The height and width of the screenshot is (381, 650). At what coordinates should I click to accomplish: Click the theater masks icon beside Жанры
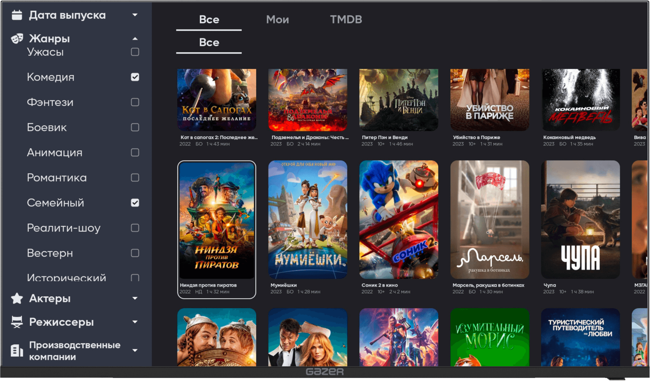click(x=17, y=39)
